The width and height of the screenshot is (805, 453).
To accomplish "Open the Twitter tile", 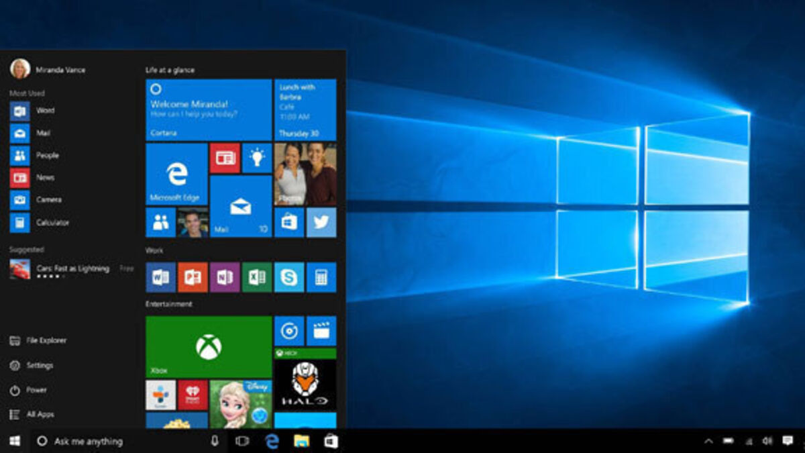I will point(321,223).
